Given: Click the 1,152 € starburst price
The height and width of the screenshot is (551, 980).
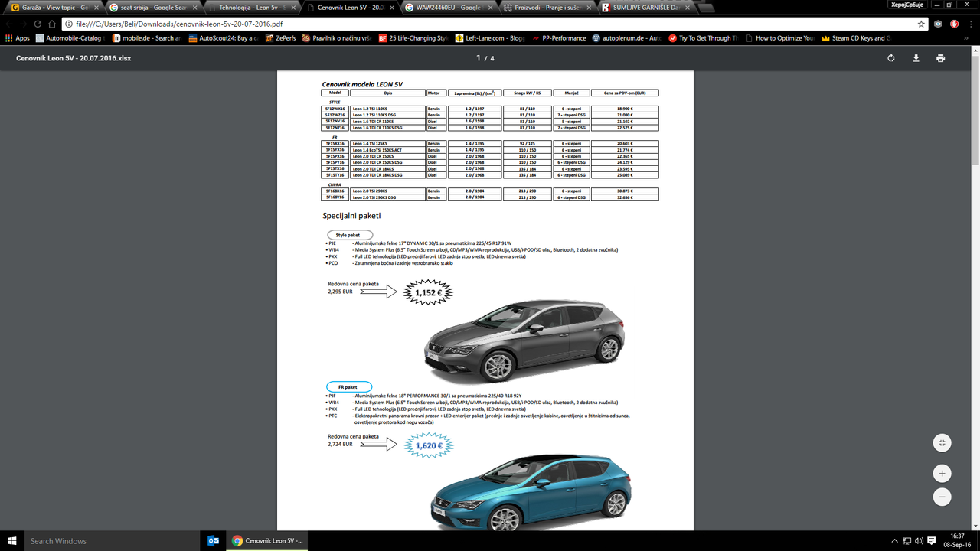Looking at the screenshot, I should click(x=429, y=292).
